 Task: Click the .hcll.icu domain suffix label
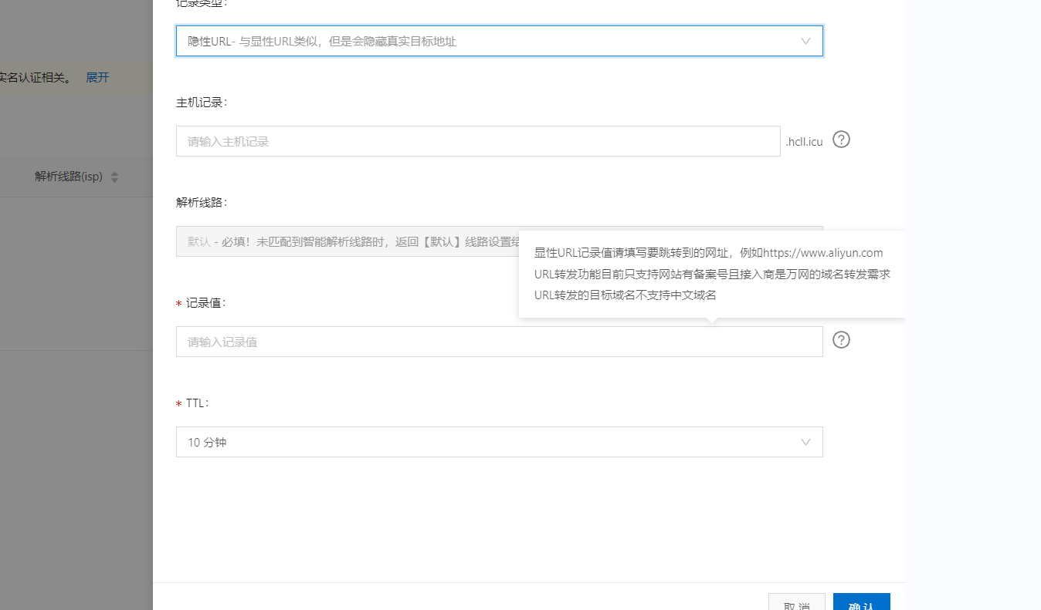(x=803, y=140)
